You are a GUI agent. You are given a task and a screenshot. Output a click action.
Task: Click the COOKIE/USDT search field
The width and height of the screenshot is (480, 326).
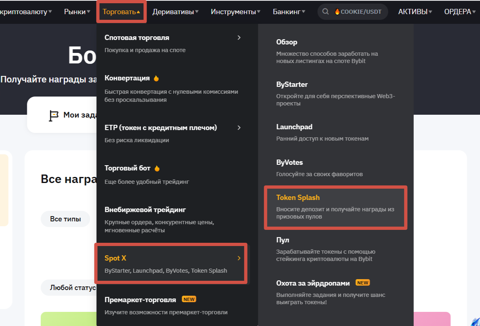(353, 12)
